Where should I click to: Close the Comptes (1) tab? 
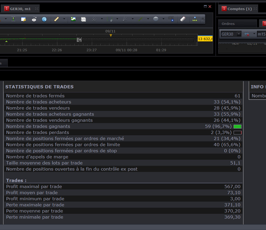tap(255, 9)
